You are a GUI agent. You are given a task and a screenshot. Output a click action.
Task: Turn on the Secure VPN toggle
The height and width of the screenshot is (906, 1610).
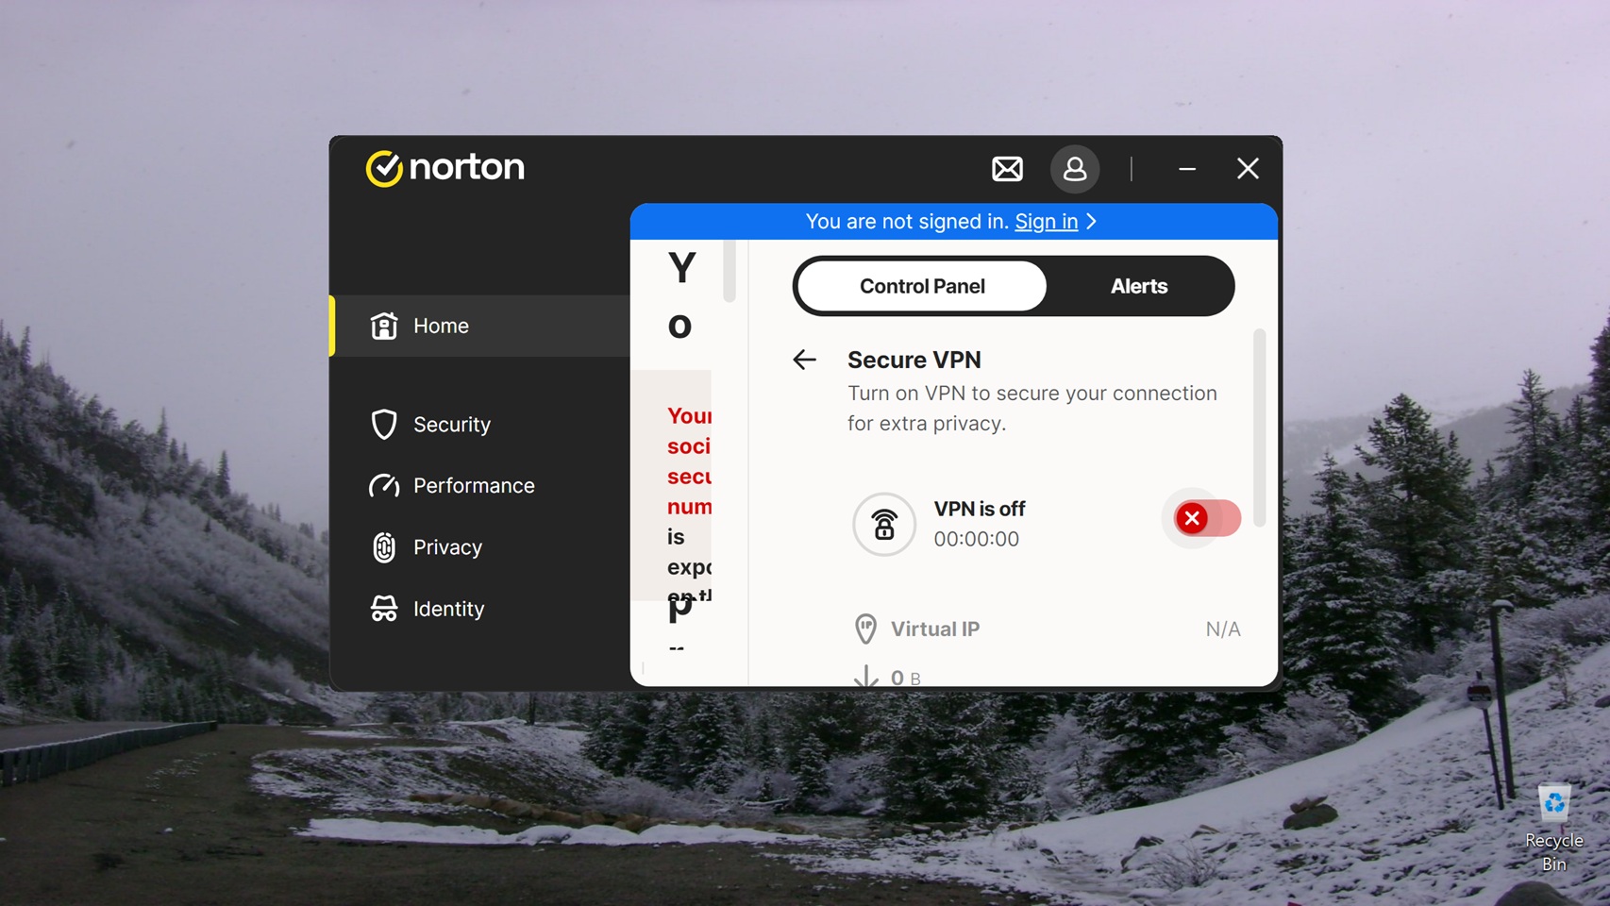(1207, 518)
